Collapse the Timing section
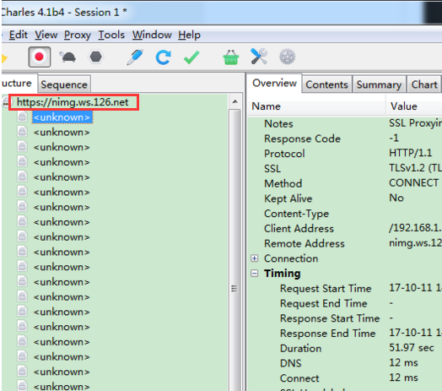The image size is (442, 391). coord(255,274)
